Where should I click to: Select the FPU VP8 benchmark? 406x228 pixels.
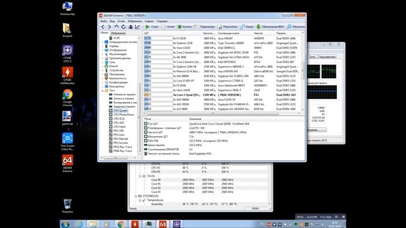(x=119, y=131)
